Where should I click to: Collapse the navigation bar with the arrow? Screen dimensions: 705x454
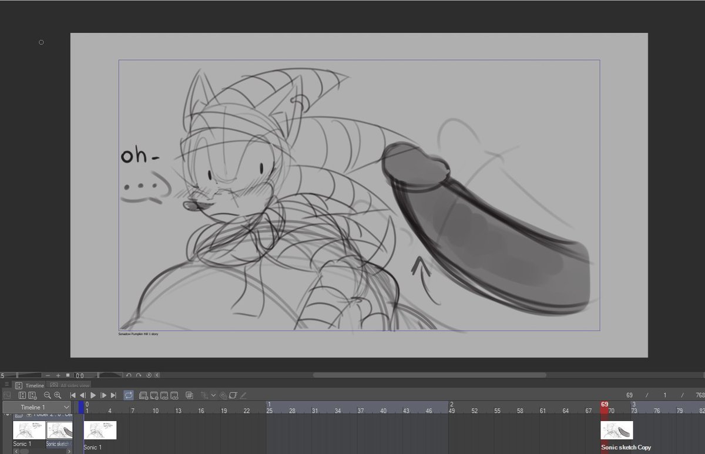click(157, 375)
